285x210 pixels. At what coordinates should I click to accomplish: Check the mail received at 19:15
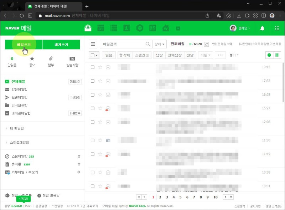[93, 67]
